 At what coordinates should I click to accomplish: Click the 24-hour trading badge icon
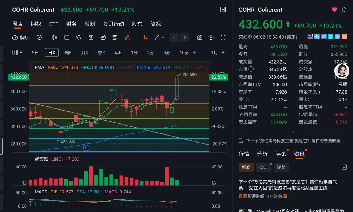point(324,37)
